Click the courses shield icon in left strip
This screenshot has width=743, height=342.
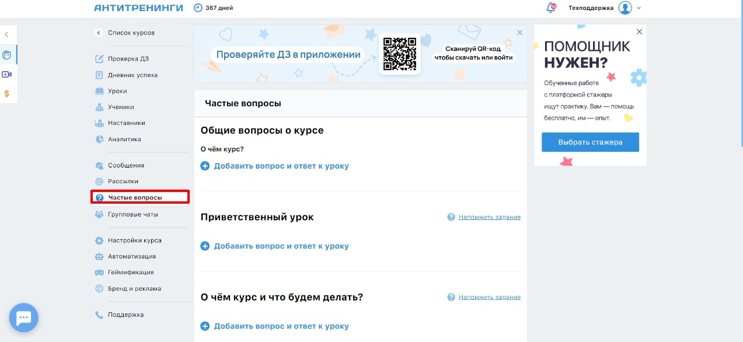pos(7,55)
